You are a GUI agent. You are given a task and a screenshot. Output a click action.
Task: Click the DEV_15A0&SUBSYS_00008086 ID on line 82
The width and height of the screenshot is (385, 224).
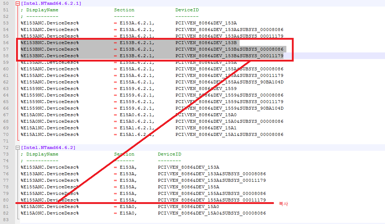pos(211,213)
